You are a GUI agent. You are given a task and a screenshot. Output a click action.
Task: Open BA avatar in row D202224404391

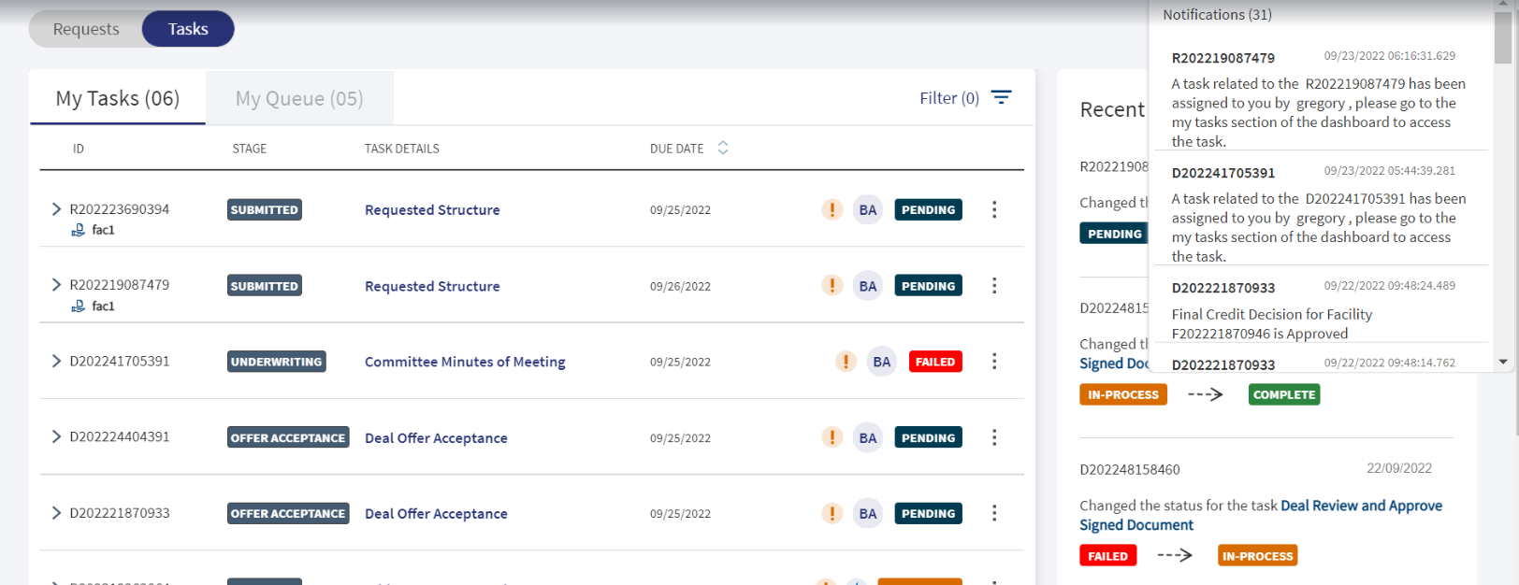click(x=868, y=437)
